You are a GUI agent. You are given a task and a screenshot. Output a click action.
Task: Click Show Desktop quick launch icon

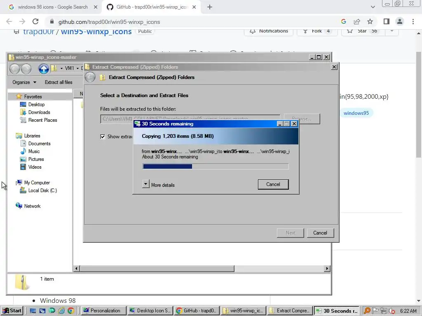(33, 311)
